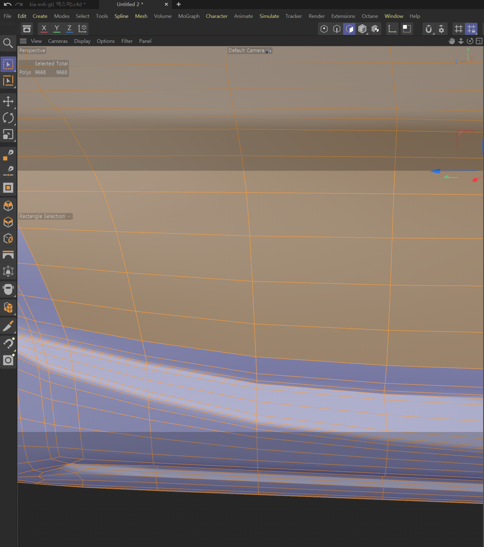The width and height of the screenshot is (484, 547).
Task: Toggle Viewport Solo mode
Action: pyautogui.click(x=406, y=29)
